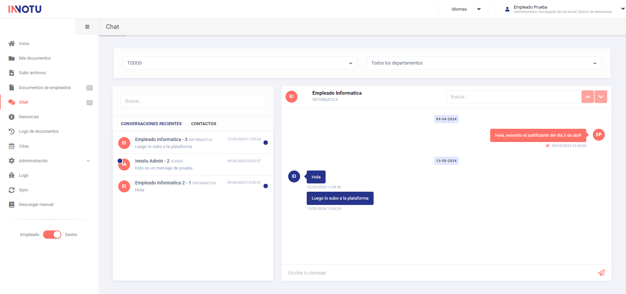Click EI avatar of Empleado Informatica 2

click(124, 186)
